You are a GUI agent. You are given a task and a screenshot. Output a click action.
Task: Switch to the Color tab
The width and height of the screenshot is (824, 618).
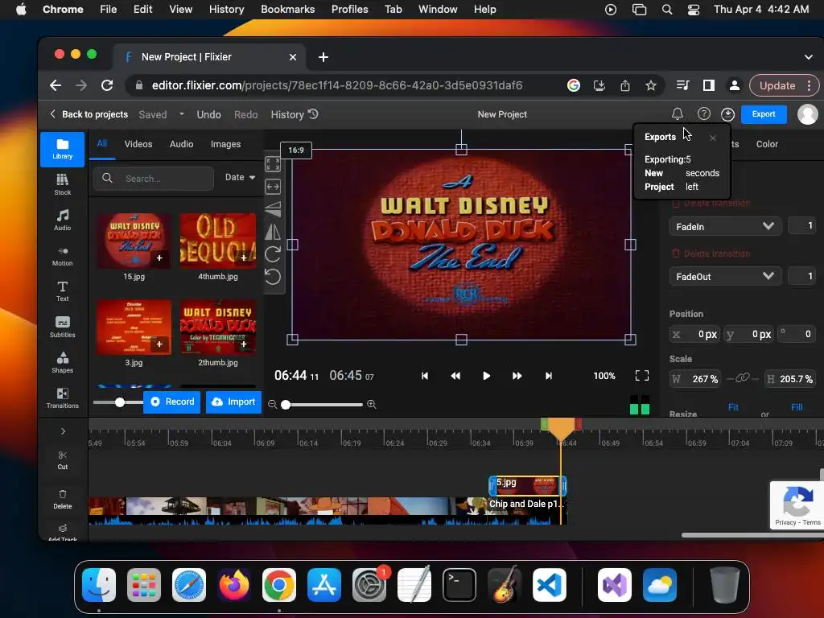[x=767, y=144]
